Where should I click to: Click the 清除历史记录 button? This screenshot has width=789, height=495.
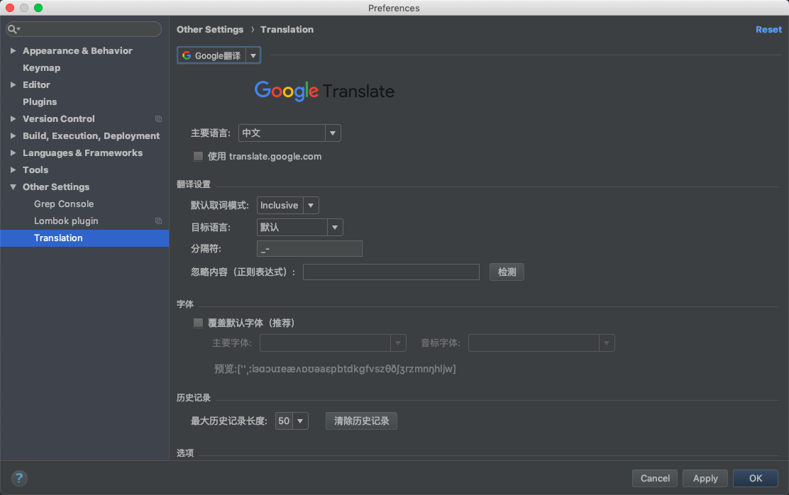coord(361,421)
